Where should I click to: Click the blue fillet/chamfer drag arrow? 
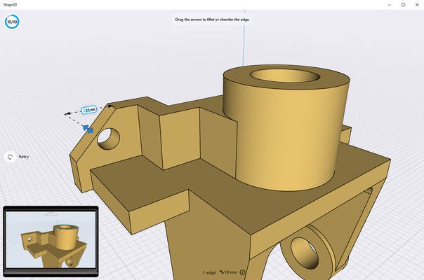point(88,129)
